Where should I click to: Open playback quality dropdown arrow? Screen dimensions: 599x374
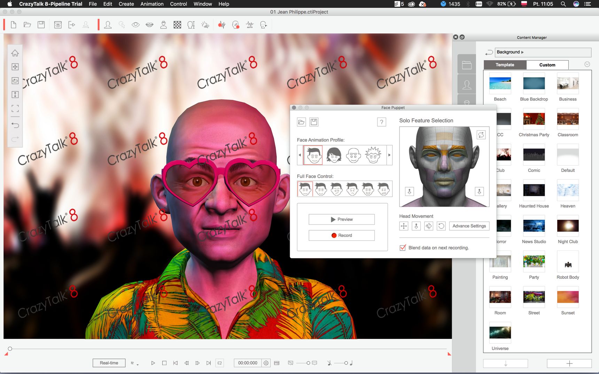[x=138, y=365]
